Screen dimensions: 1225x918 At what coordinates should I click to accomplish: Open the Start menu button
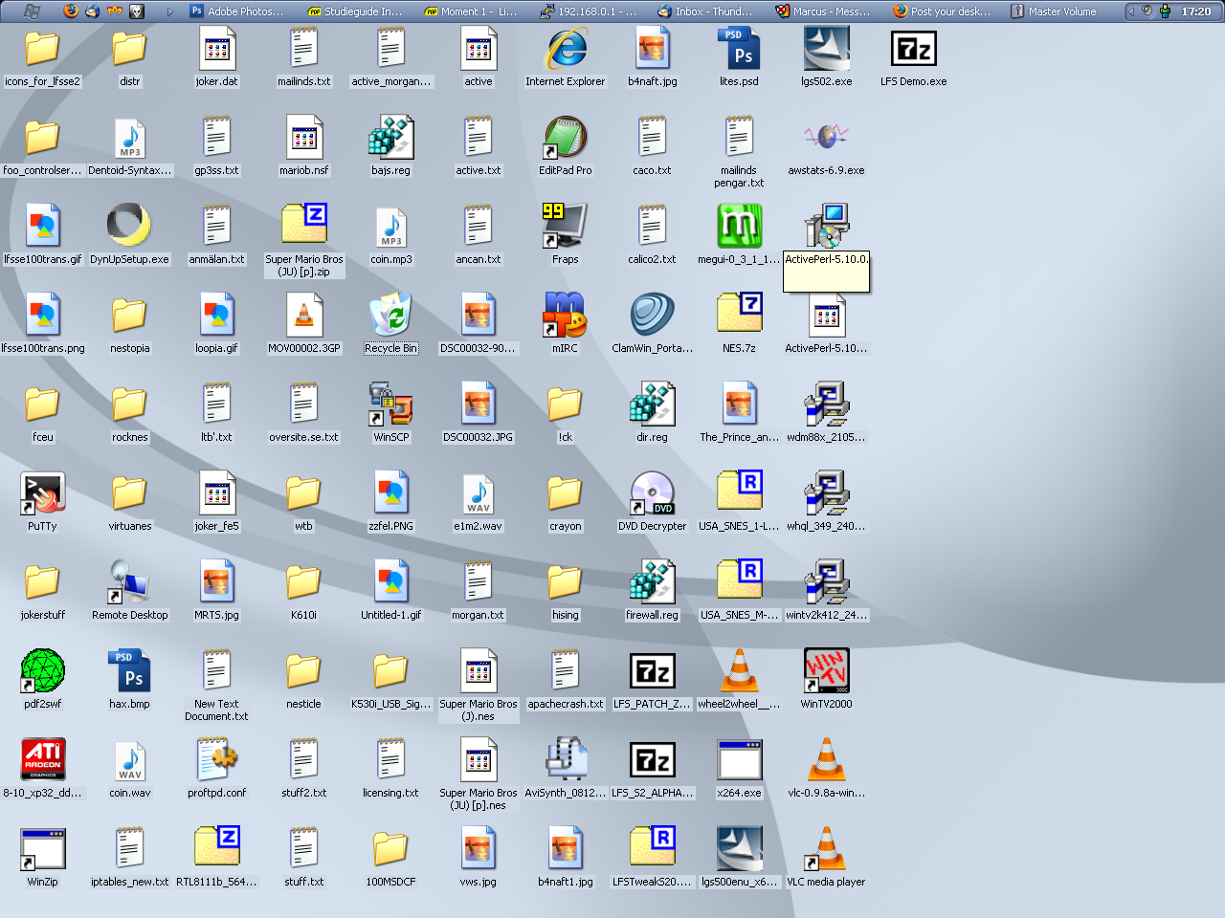[x=31, y=11]
